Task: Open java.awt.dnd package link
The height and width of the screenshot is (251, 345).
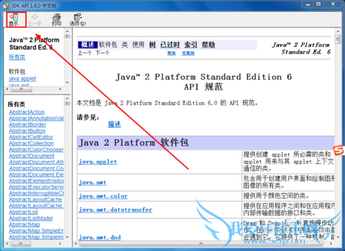Action: coord(99,237)
